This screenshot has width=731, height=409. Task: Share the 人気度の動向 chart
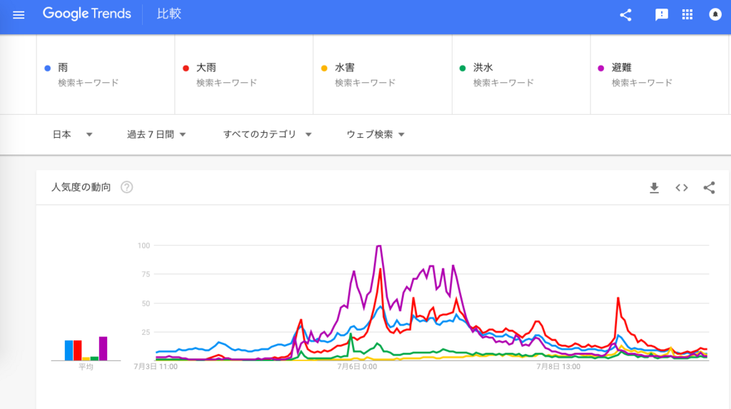(709, 188)
